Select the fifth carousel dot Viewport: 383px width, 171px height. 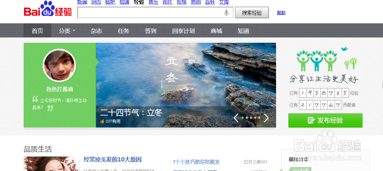pos(259,118)
